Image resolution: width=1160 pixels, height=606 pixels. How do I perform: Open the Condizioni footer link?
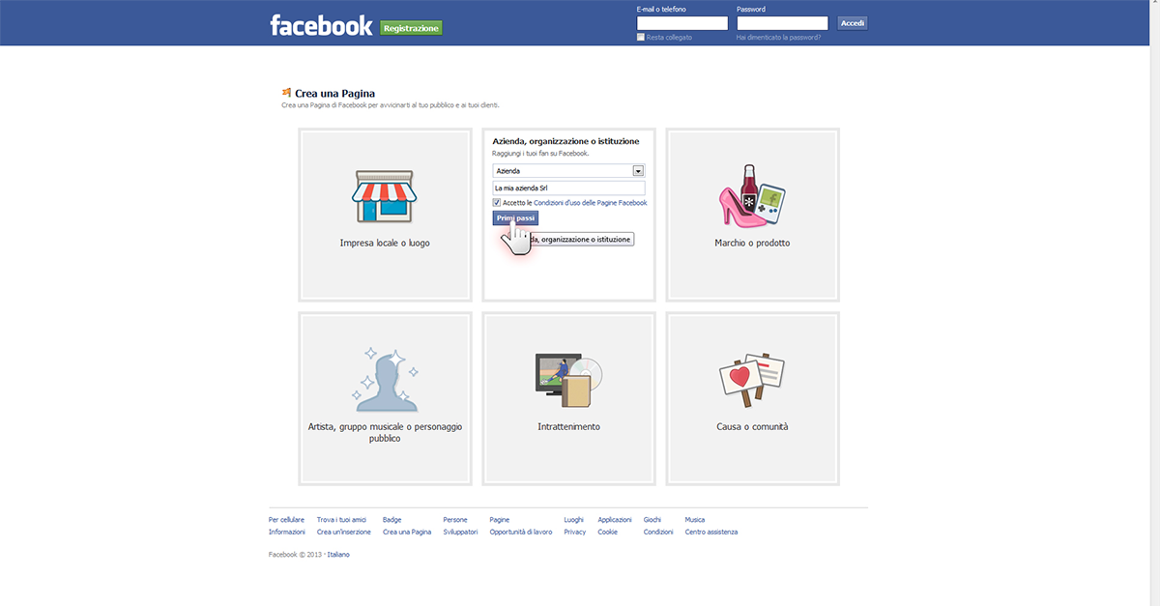click(x=658, y=533)
